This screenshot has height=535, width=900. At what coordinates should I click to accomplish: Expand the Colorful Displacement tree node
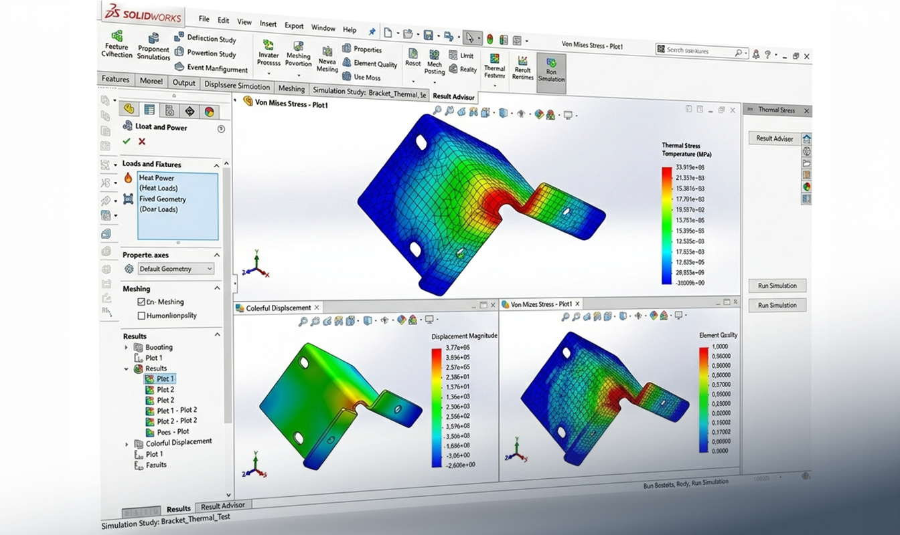tap(127, 444)
